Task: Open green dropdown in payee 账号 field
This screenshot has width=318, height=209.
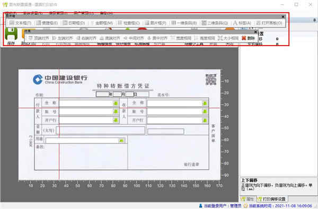Action: click(205, 112)
